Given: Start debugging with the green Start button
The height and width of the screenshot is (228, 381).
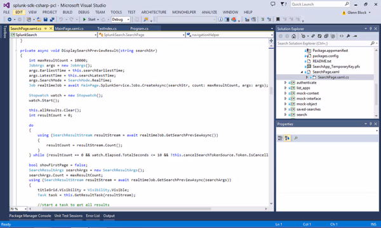Looking at the screenshot, I should click(89, 20).
